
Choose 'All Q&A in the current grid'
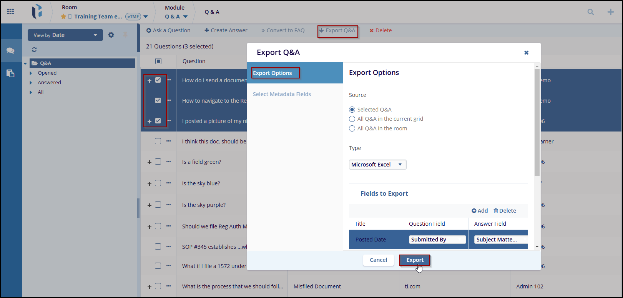[352, 119]
